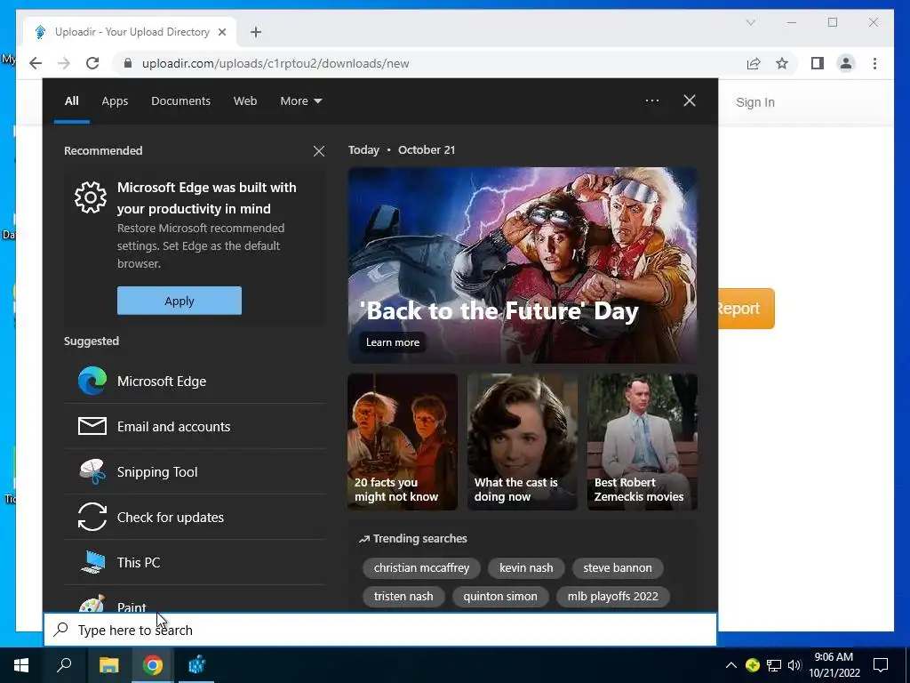The image size is (910, 683).
Task: Search trending 'christian mccaffrey'
Action: pyautogui.click(x=421, y=567)
